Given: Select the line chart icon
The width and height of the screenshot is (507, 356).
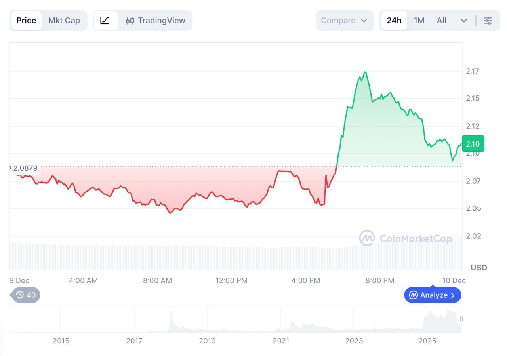Looking at the screenshot, I should tap(106, 20).
